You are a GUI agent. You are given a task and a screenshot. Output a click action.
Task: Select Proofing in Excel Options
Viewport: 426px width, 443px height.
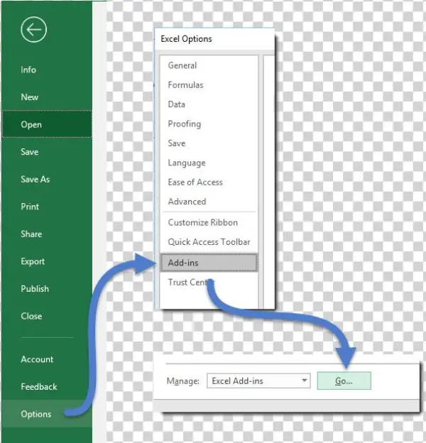[209, 124]
